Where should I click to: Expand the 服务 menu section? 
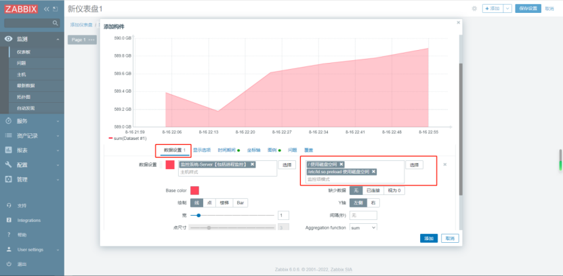click(58, 121)
